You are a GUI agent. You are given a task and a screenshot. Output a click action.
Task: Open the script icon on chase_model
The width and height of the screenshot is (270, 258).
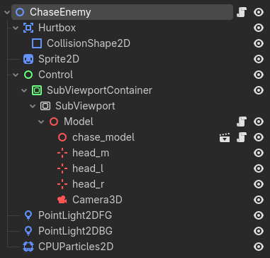[x=242, y=137]
